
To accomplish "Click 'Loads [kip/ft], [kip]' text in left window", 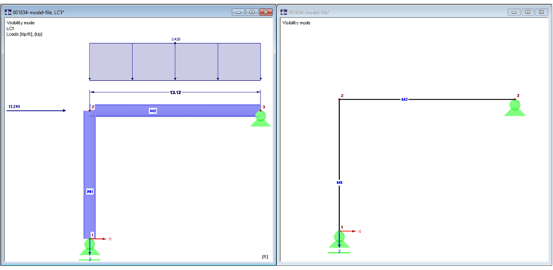I will [24, 34].
